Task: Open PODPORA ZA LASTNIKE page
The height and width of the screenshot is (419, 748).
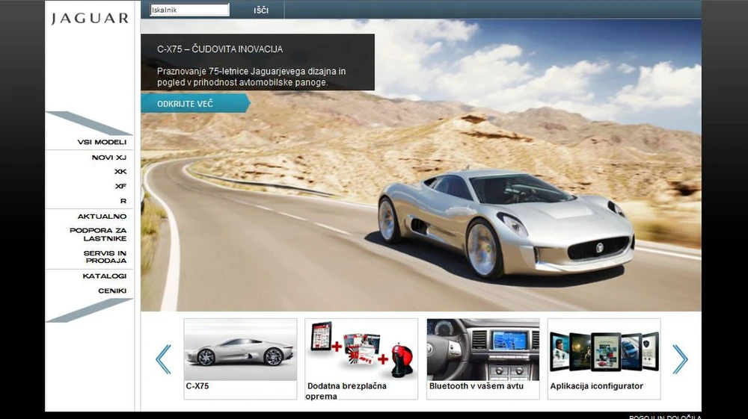Action: click(99, 235)
